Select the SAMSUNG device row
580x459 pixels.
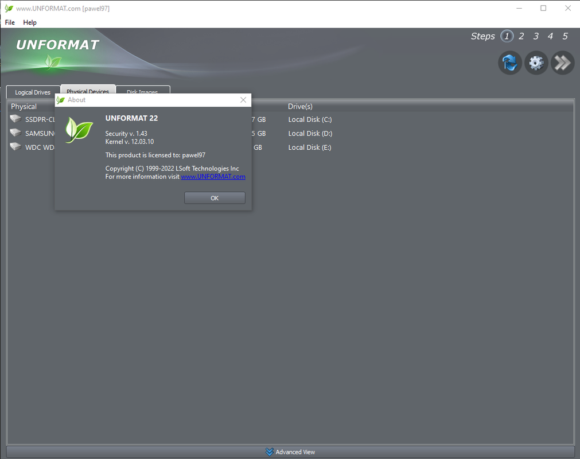coord(290,133)
